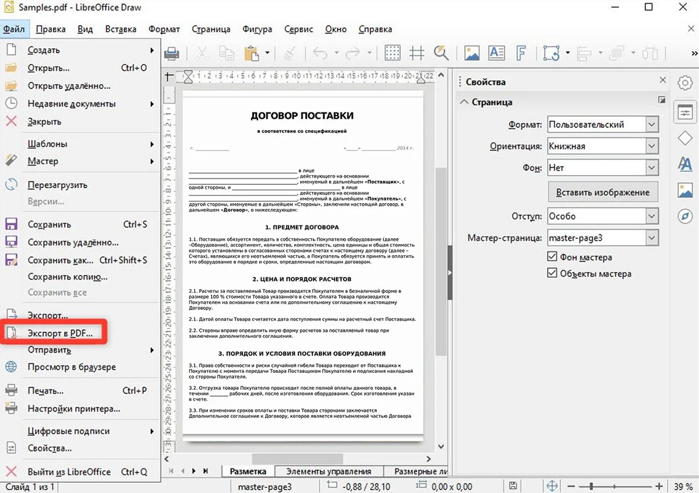Click the print icon in the toolbar
Screen dimensions: 699x493
point(172,54)
